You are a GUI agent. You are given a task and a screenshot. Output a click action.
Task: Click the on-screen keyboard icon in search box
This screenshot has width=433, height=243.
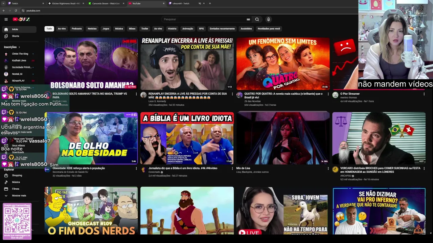pos(248,19)
